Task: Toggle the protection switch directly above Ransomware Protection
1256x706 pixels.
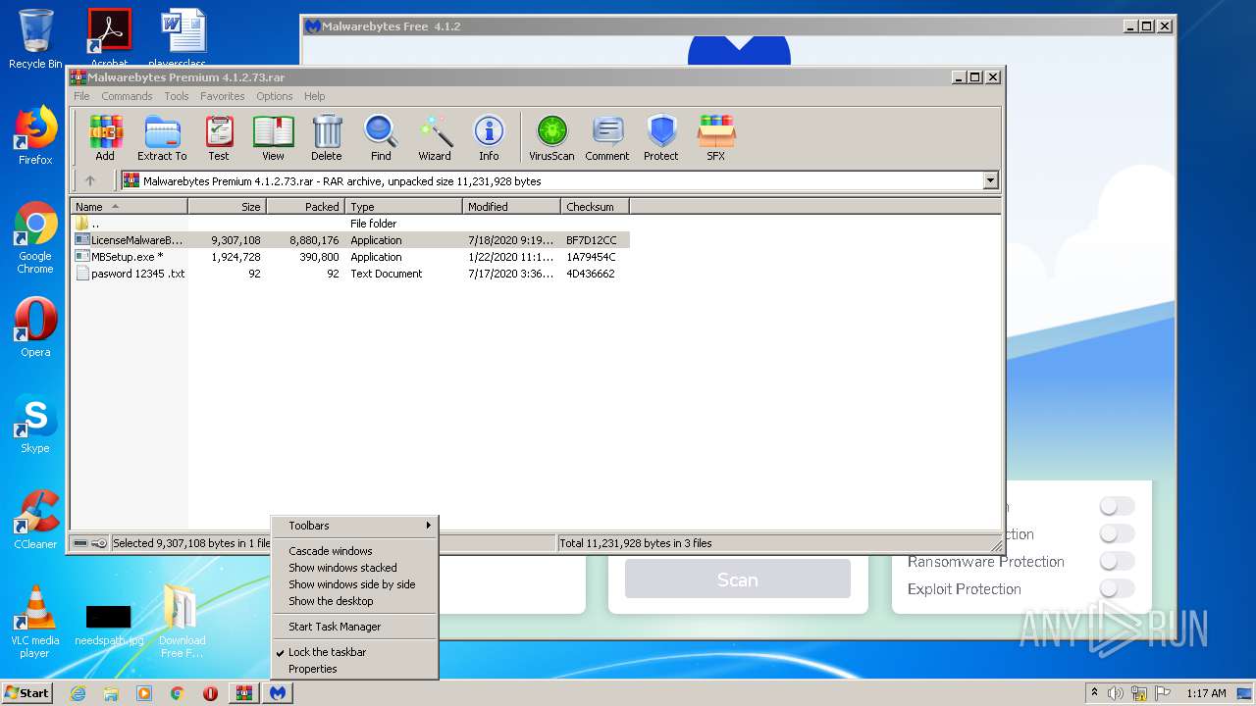Action: click(x=1117, y=533)
